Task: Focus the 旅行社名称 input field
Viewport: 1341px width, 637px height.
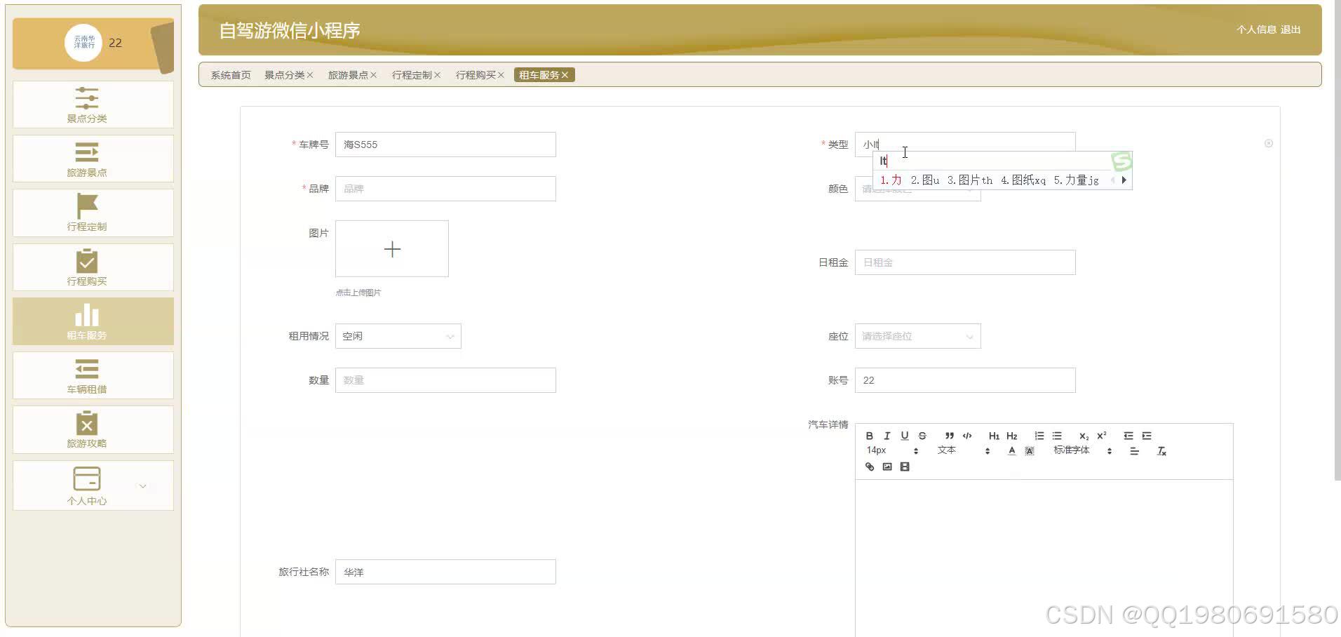Action: [445, 572]
